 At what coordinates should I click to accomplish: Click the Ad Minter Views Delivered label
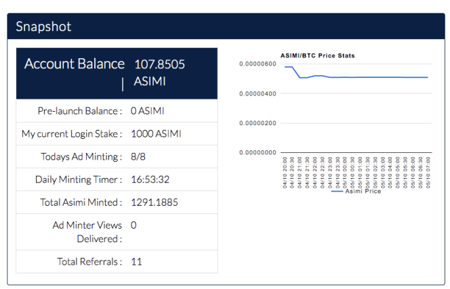coord(87,231)
